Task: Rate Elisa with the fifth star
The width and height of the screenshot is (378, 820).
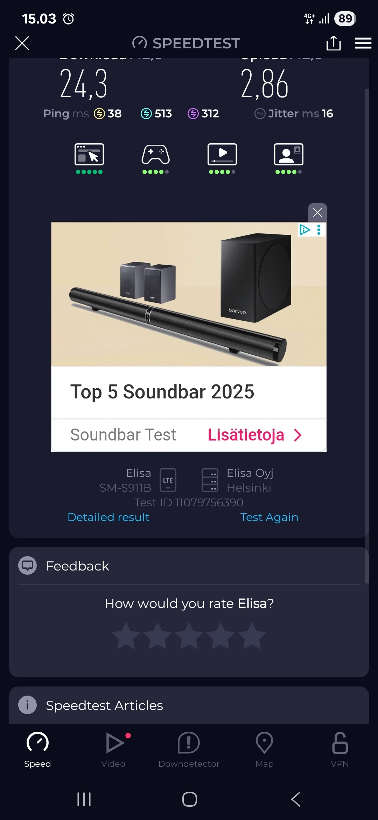Action: [x=252, y=636]
